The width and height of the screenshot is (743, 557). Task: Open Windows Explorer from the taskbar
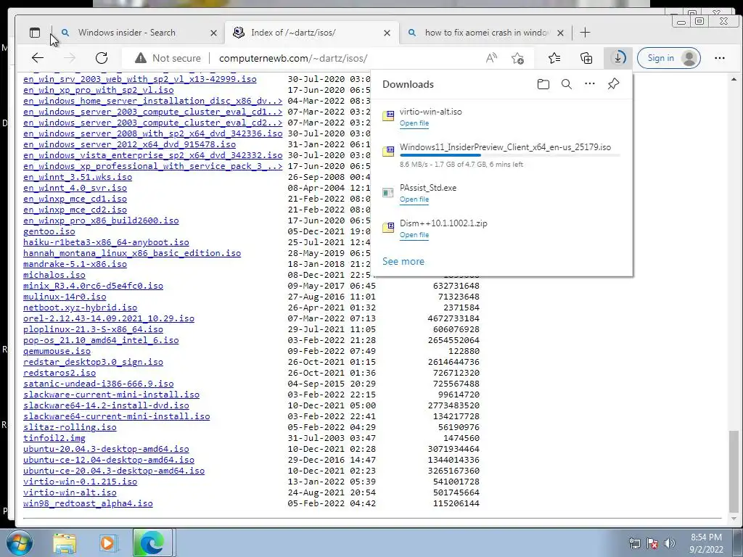[x=65, y=543]
